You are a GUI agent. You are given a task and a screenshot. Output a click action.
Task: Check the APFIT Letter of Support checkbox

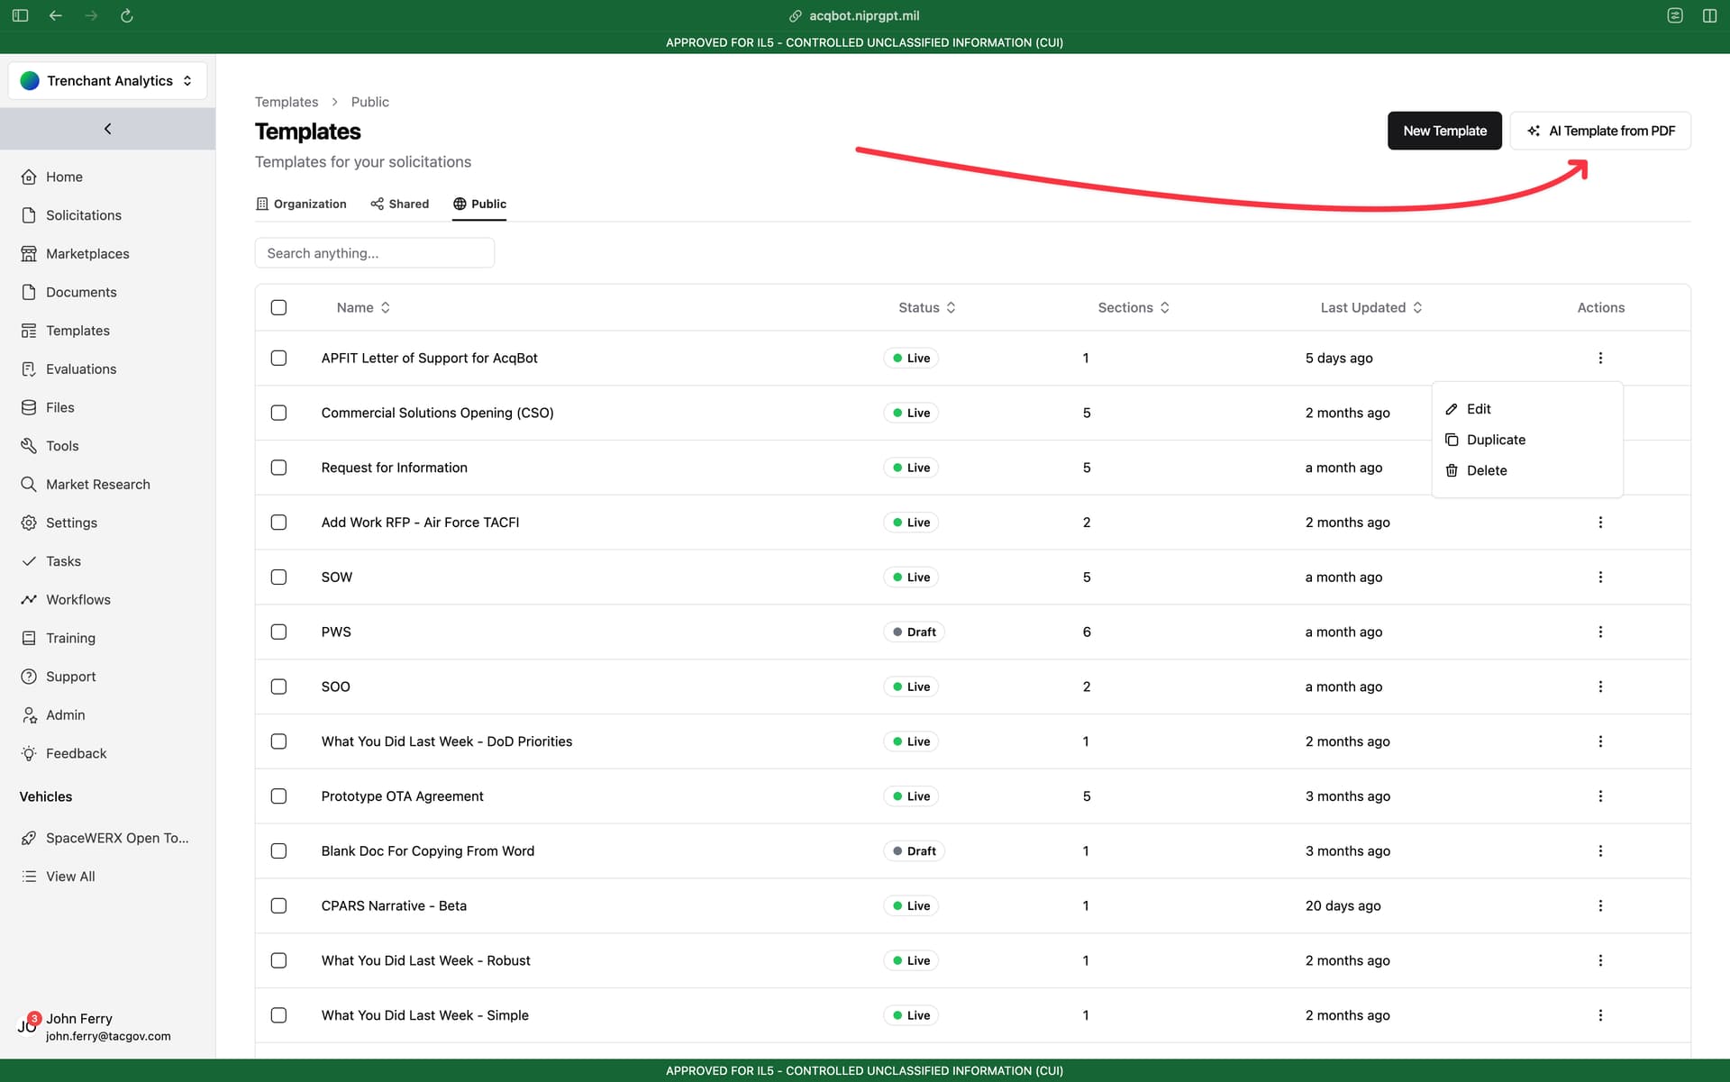(278, 359)
